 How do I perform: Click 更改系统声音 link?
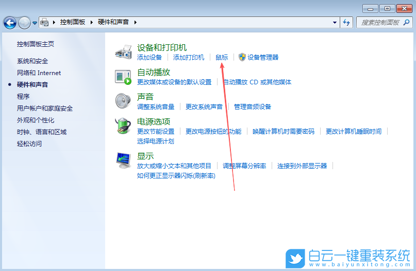click(204, 106)
